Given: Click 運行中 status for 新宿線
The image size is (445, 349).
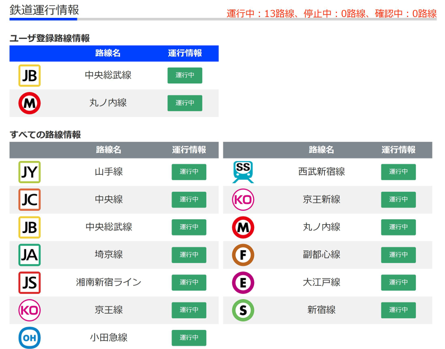Looking at the screenshot, I should [x=398, y=310].
